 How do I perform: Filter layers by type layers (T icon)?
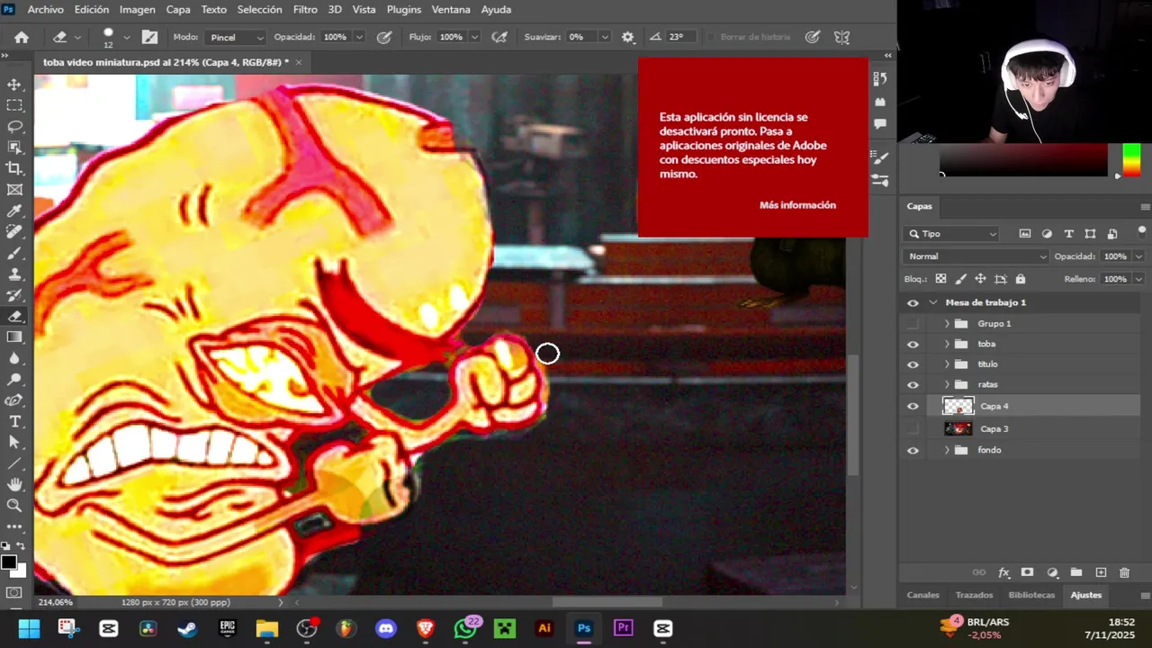[1068, 234]
